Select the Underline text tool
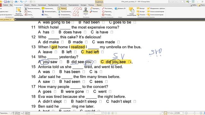The width and height of the screenshot is (205, 115). (65, 11)
